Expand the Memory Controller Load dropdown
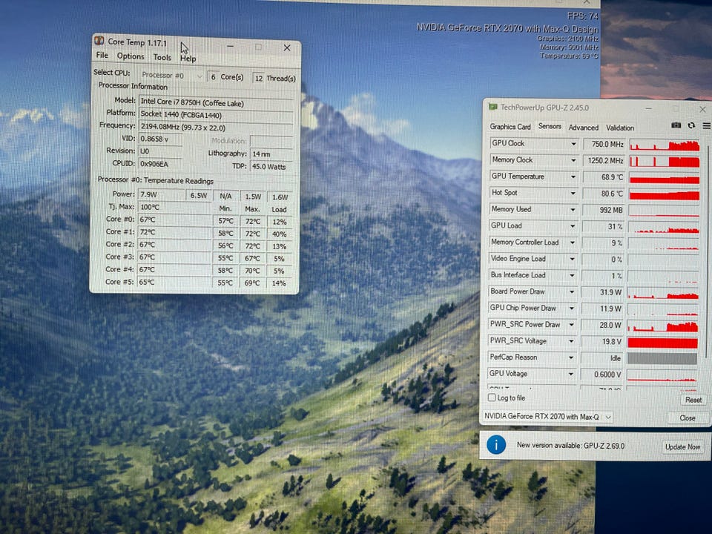This screenshot has height=534, width=712. pos(572,243)
